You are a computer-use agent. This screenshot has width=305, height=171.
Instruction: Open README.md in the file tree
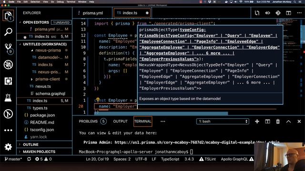44,123
